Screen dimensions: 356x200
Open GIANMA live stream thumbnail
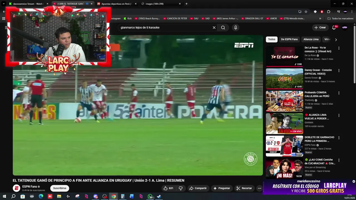point(284,124)
